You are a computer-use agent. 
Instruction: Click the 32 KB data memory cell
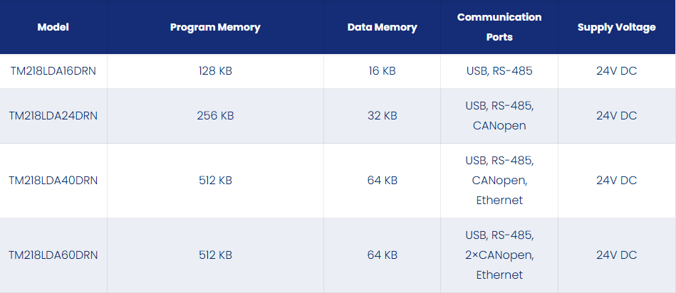click(382, 116)
